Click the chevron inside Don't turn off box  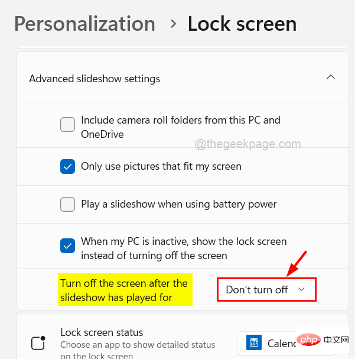[x=301, y=289]
